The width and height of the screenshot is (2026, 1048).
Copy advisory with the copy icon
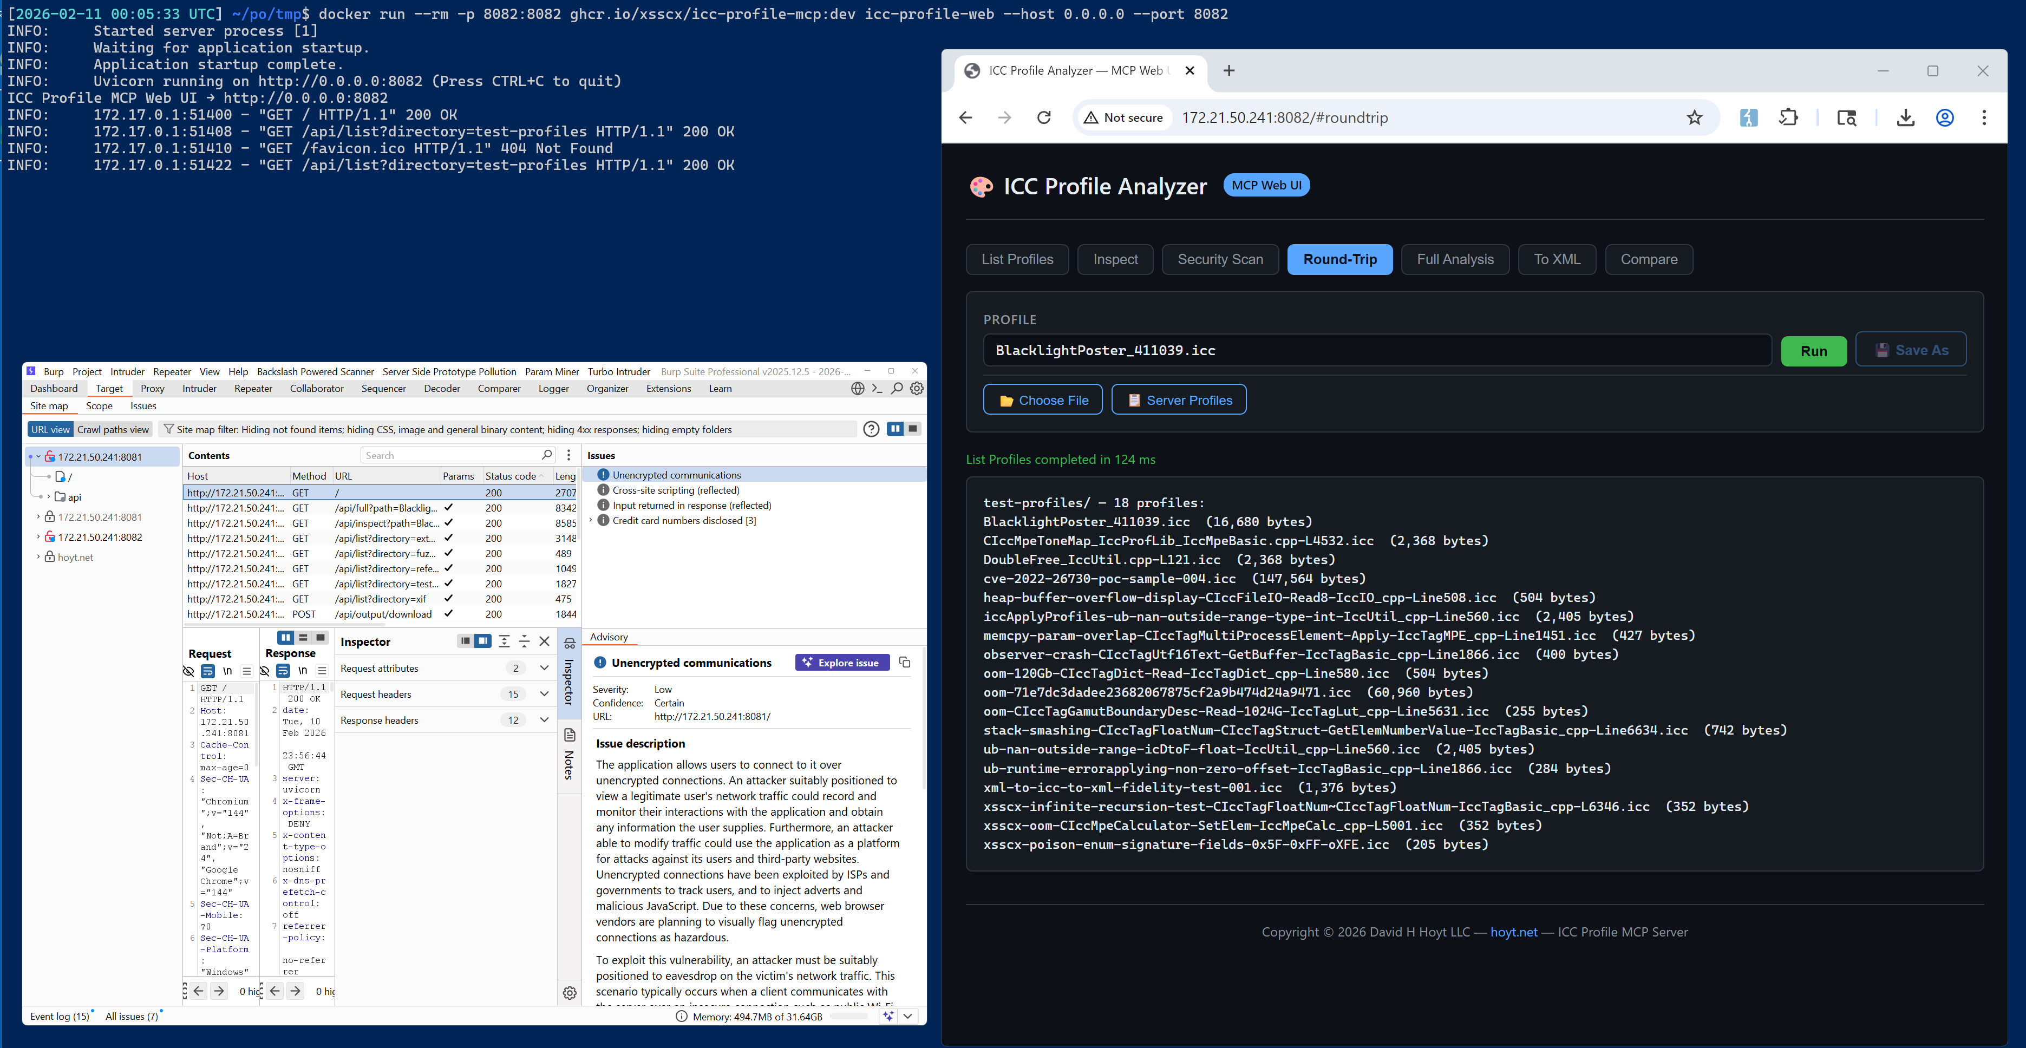(905, 663)
